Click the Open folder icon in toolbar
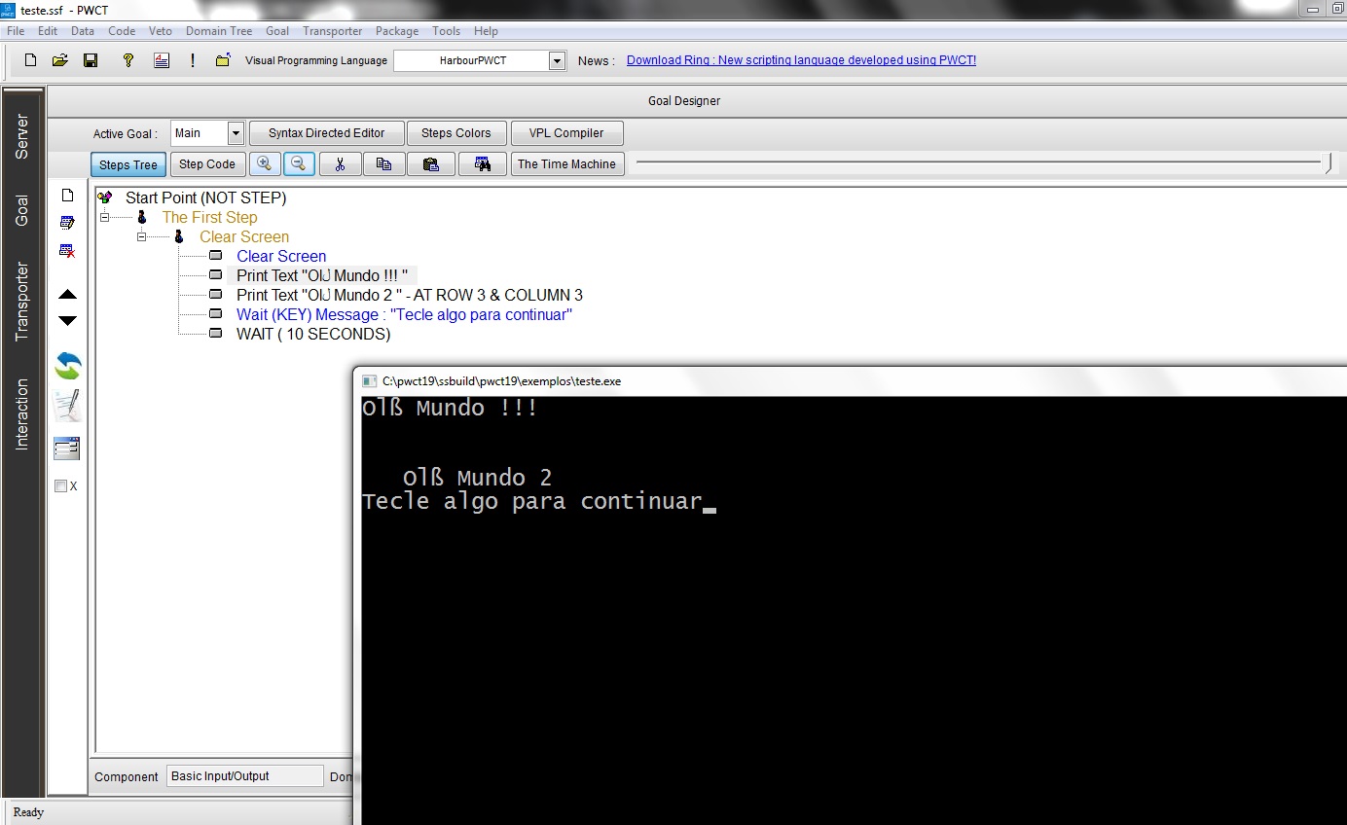The width and height of the screenshot is (1347, 825). coord(59,60)
